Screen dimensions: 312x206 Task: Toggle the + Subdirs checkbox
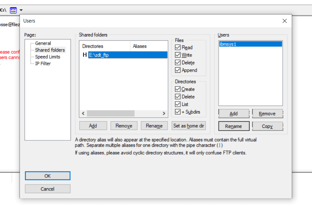tap(178, 112)
